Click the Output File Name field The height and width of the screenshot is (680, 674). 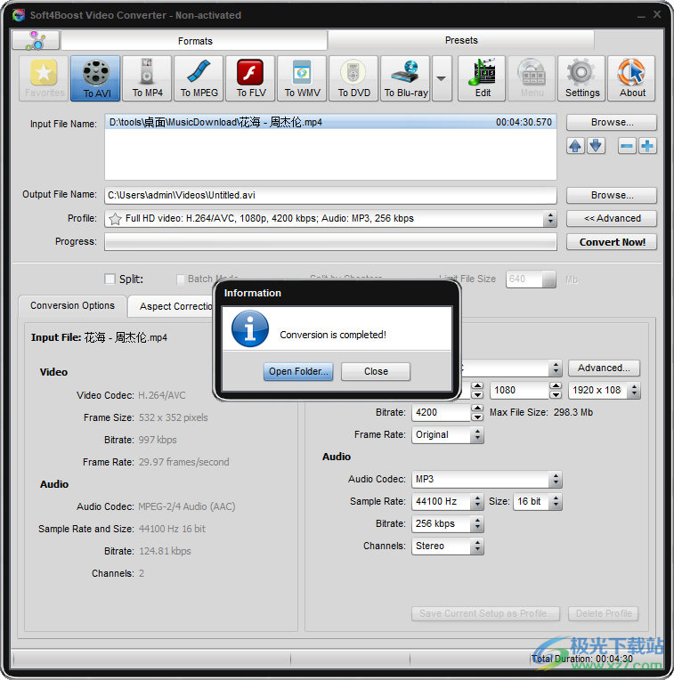(x=330, y=195)
